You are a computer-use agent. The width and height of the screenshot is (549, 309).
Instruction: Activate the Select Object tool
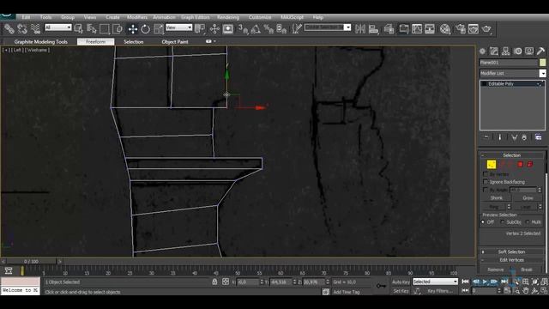coord(78,29)
